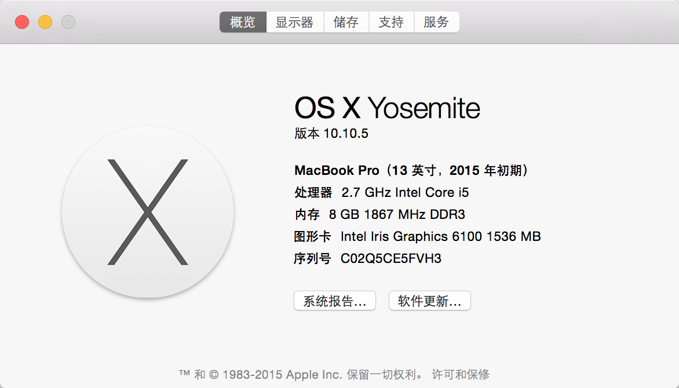
Task: Click the 系统报告... (System Report) button
Action: click(335, 301)
